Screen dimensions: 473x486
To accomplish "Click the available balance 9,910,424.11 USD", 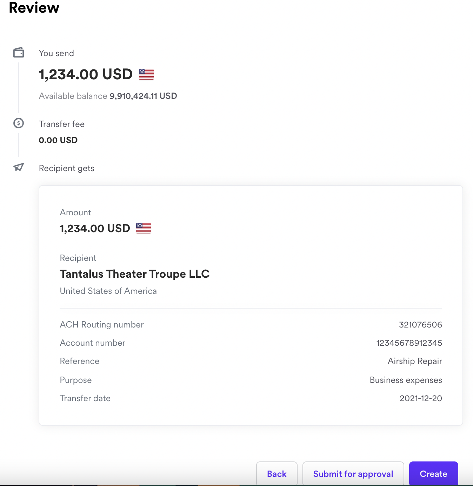I will pyautogui.click(x=143, y=96).
